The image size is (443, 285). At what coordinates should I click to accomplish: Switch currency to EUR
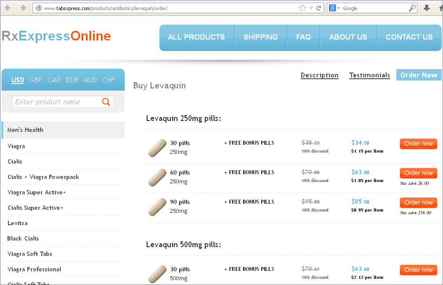(72, 80)
